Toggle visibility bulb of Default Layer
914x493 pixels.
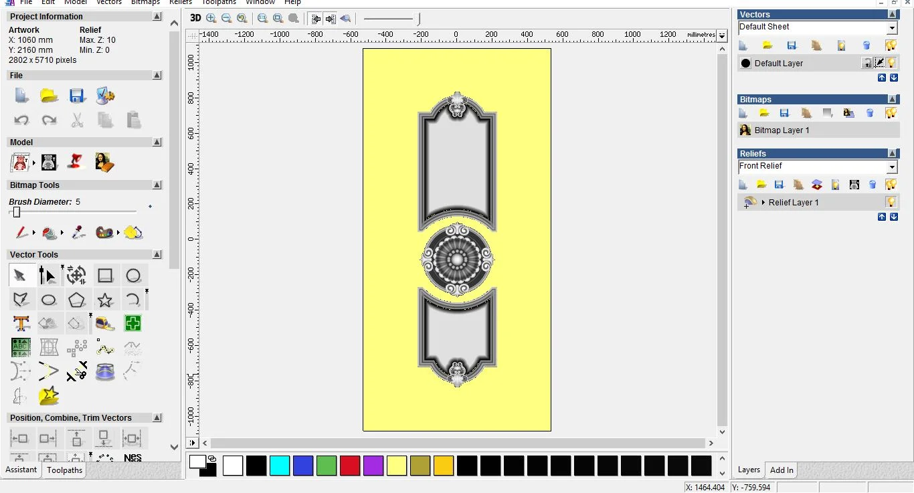(x=891, y=63)
